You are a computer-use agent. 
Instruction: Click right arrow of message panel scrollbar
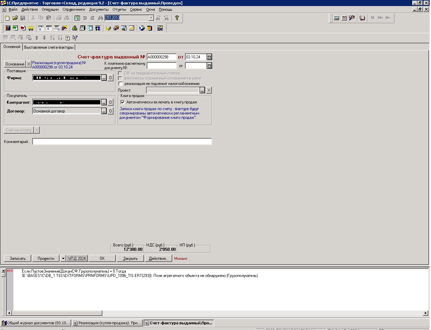tap(426, 313)
